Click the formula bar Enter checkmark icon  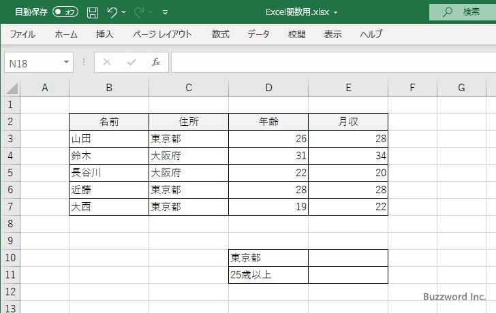pyautogui.click(x=131, y=62)
